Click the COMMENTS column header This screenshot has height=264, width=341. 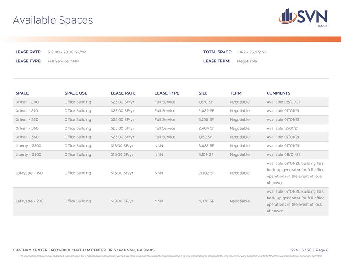click(278, 93)
